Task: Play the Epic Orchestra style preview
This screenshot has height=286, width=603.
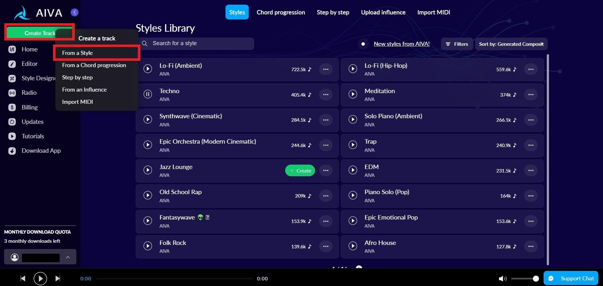Action: click(x=148, y=145)
